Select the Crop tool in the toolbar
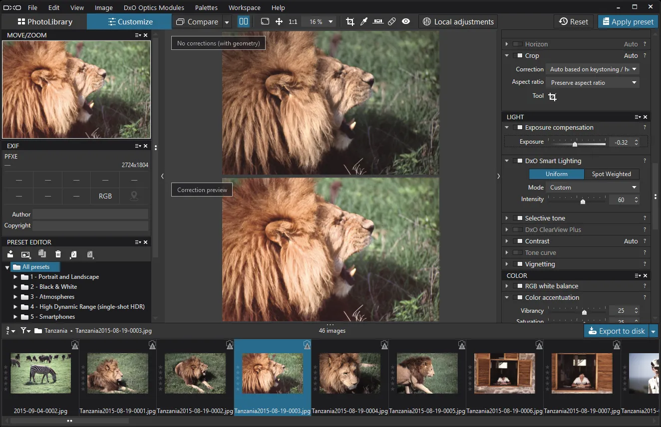Viewport: 661px width, 427px height. tap(350, 22)
